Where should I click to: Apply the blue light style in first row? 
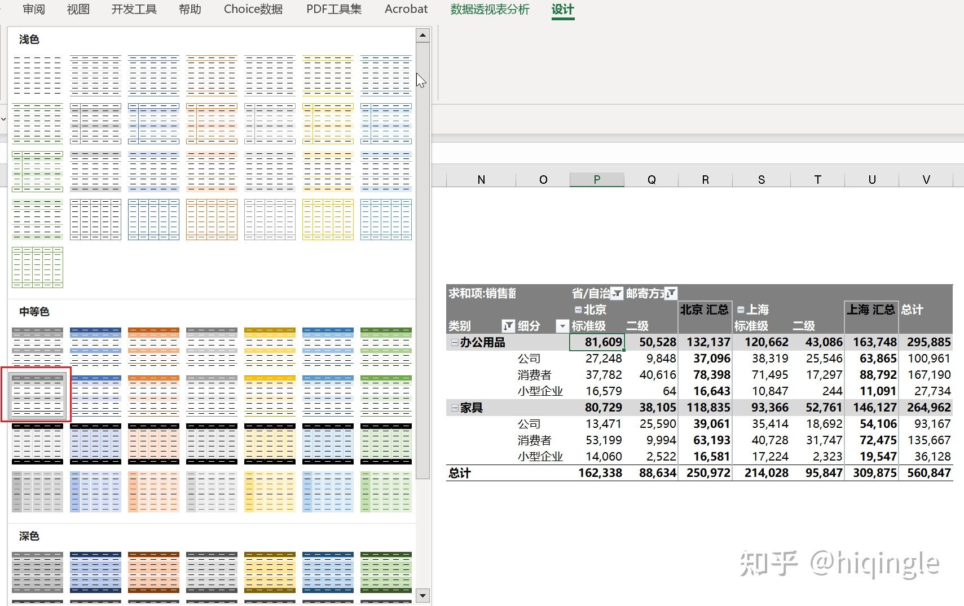tap(153, 76)
